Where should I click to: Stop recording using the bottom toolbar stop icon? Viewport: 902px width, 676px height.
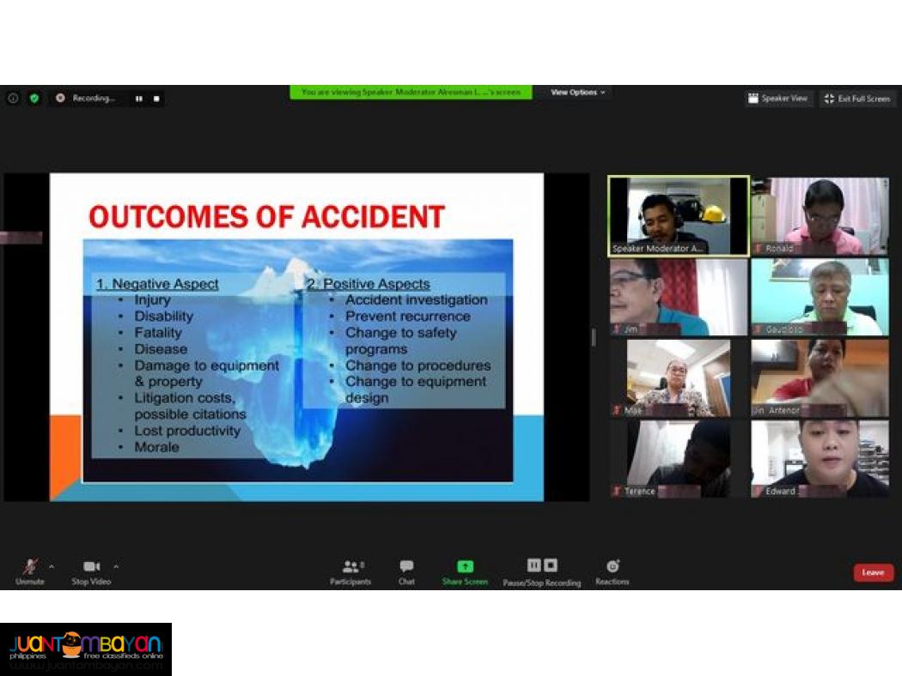point(551,565)
